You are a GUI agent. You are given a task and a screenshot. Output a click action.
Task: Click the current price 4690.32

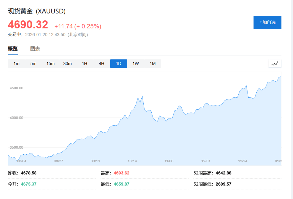click(28, 25)
